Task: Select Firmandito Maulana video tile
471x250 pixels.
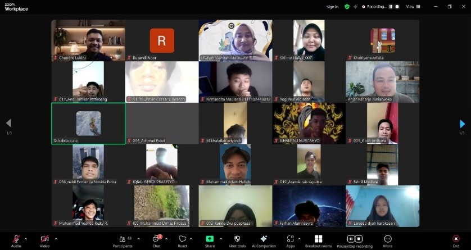Action: click(235, 82)
